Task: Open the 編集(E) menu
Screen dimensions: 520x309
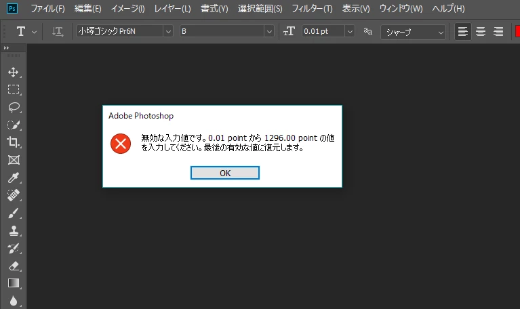Action: (88, 9)
